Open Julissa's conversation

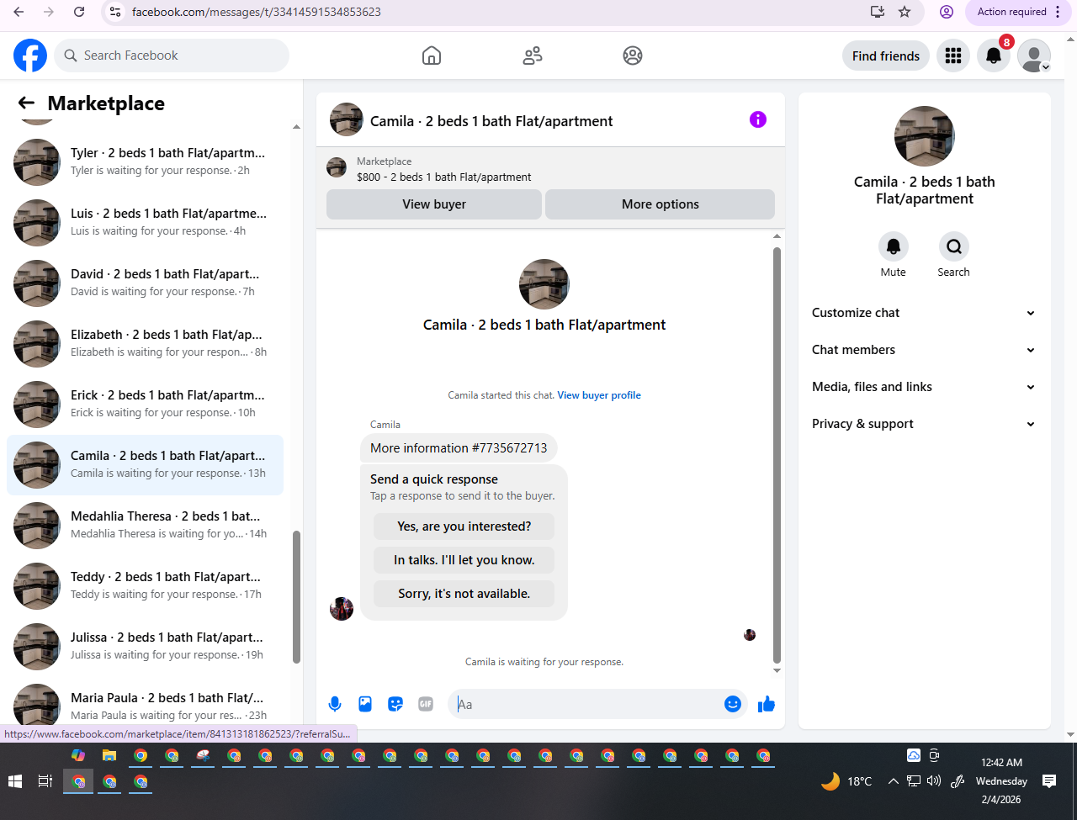[x=145, y=647]
